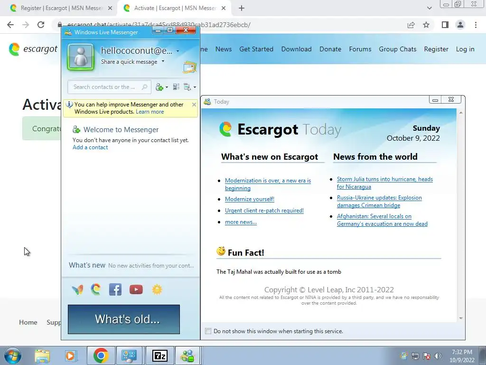Open Forums in the site navigation
The image size is (486, 365).
(x=360, y=49)
